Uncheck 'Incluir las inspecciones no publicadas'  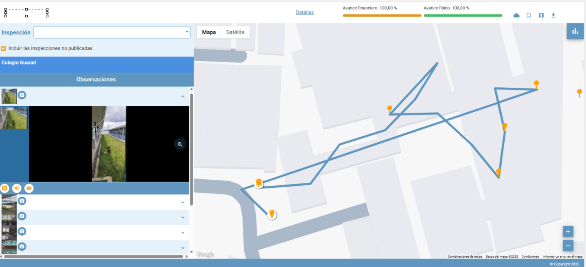tap(4, 48)
